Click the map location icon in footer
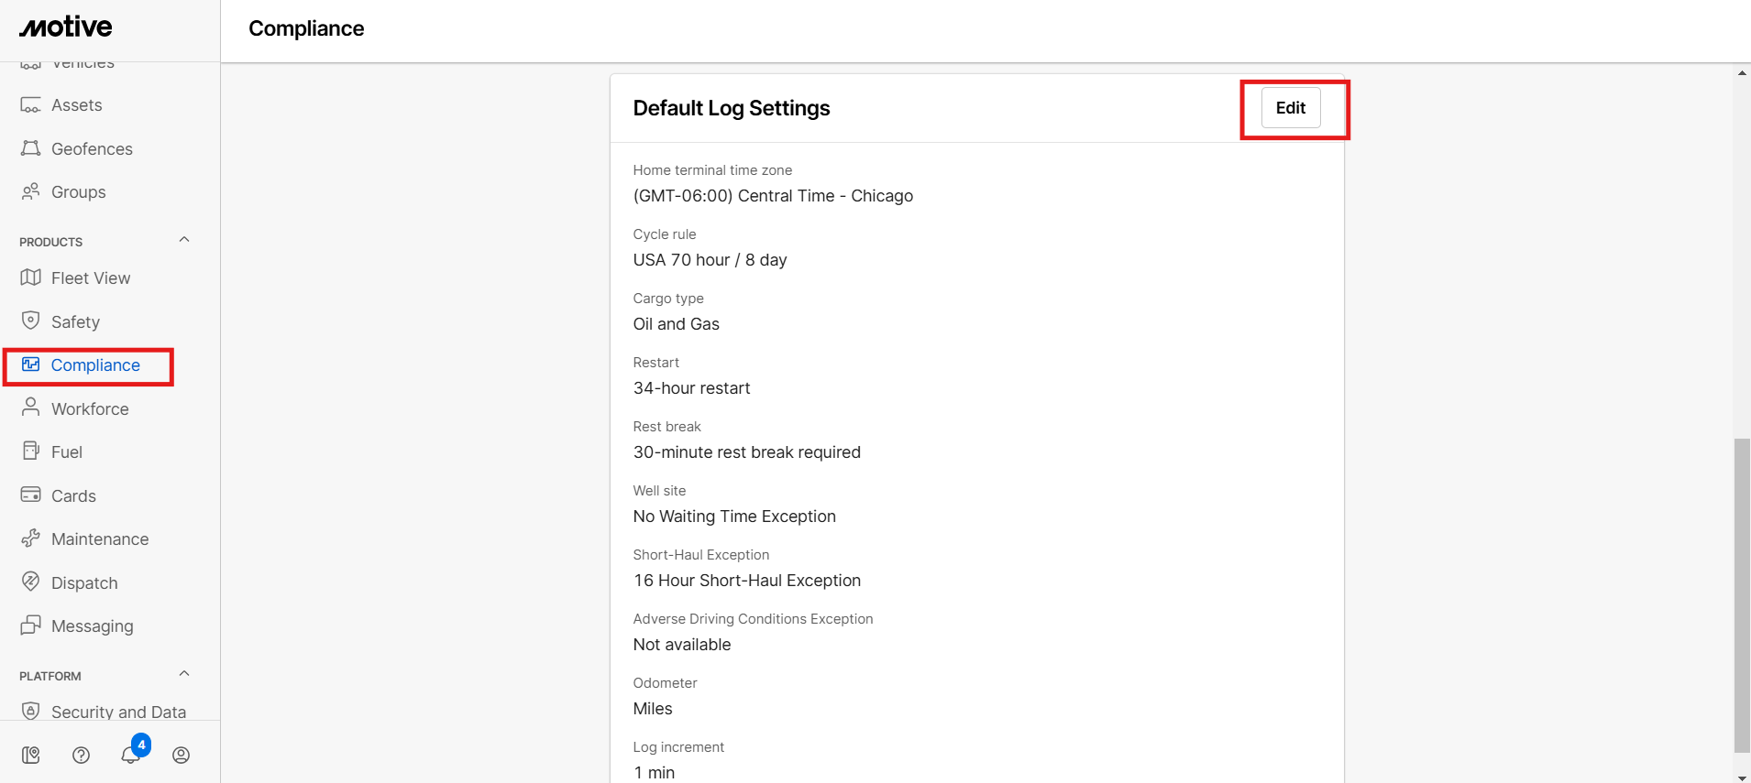This screenshot has width=1751, height=783. [31, 755]
